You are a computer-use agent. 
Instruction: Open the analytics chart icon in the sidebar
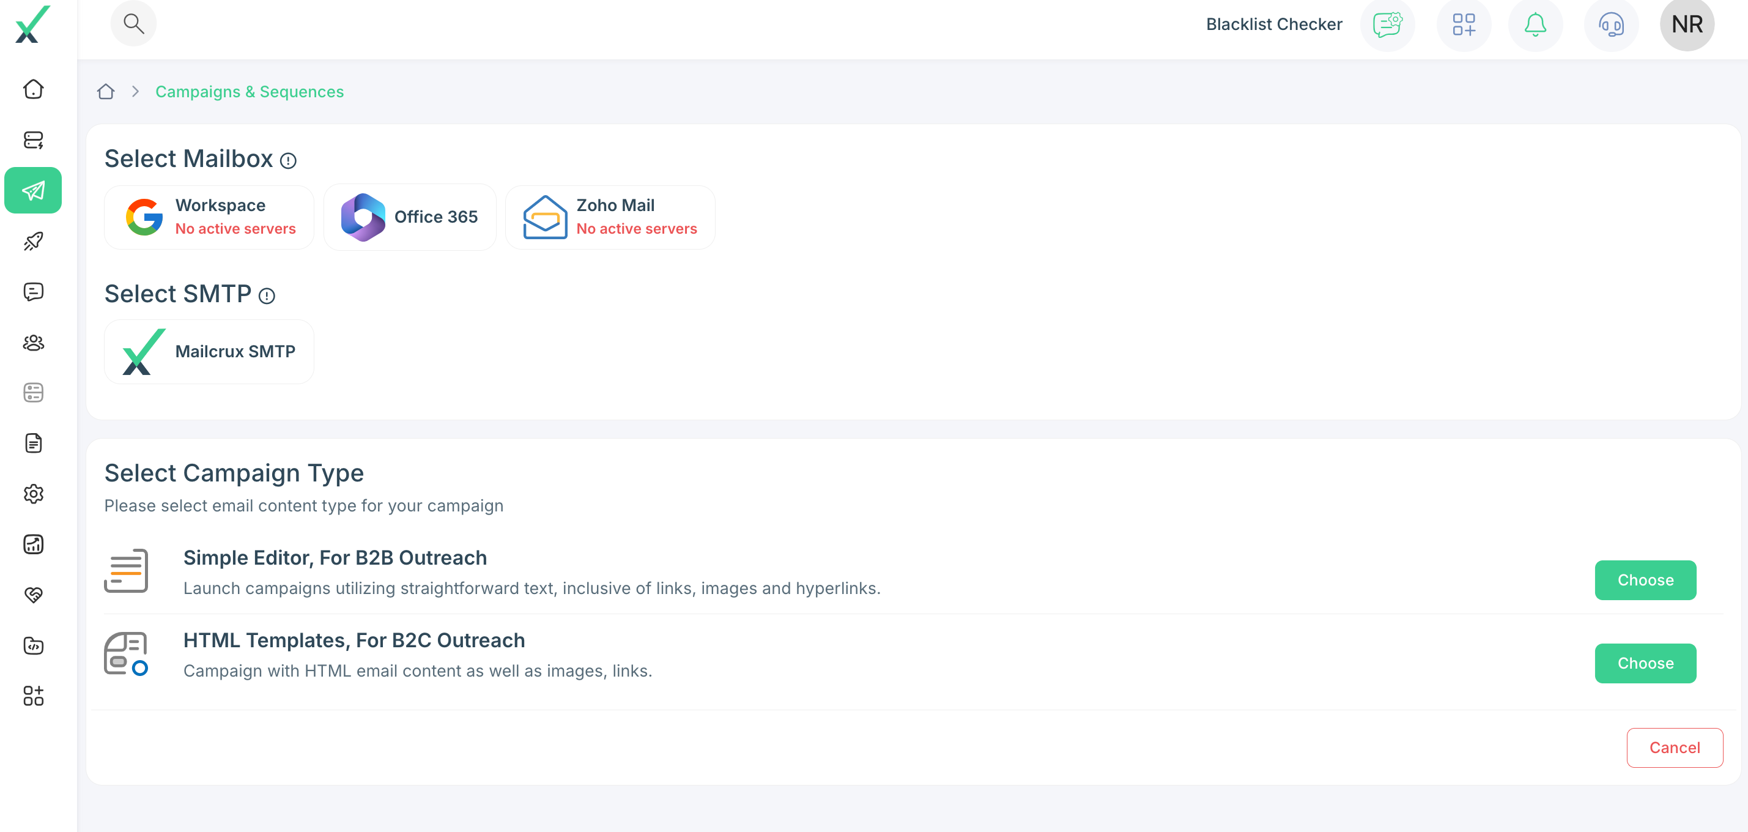(33, 544)
